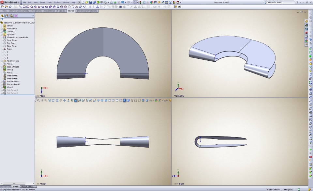Select the Spline sketch tool

[x=84, y=7]
